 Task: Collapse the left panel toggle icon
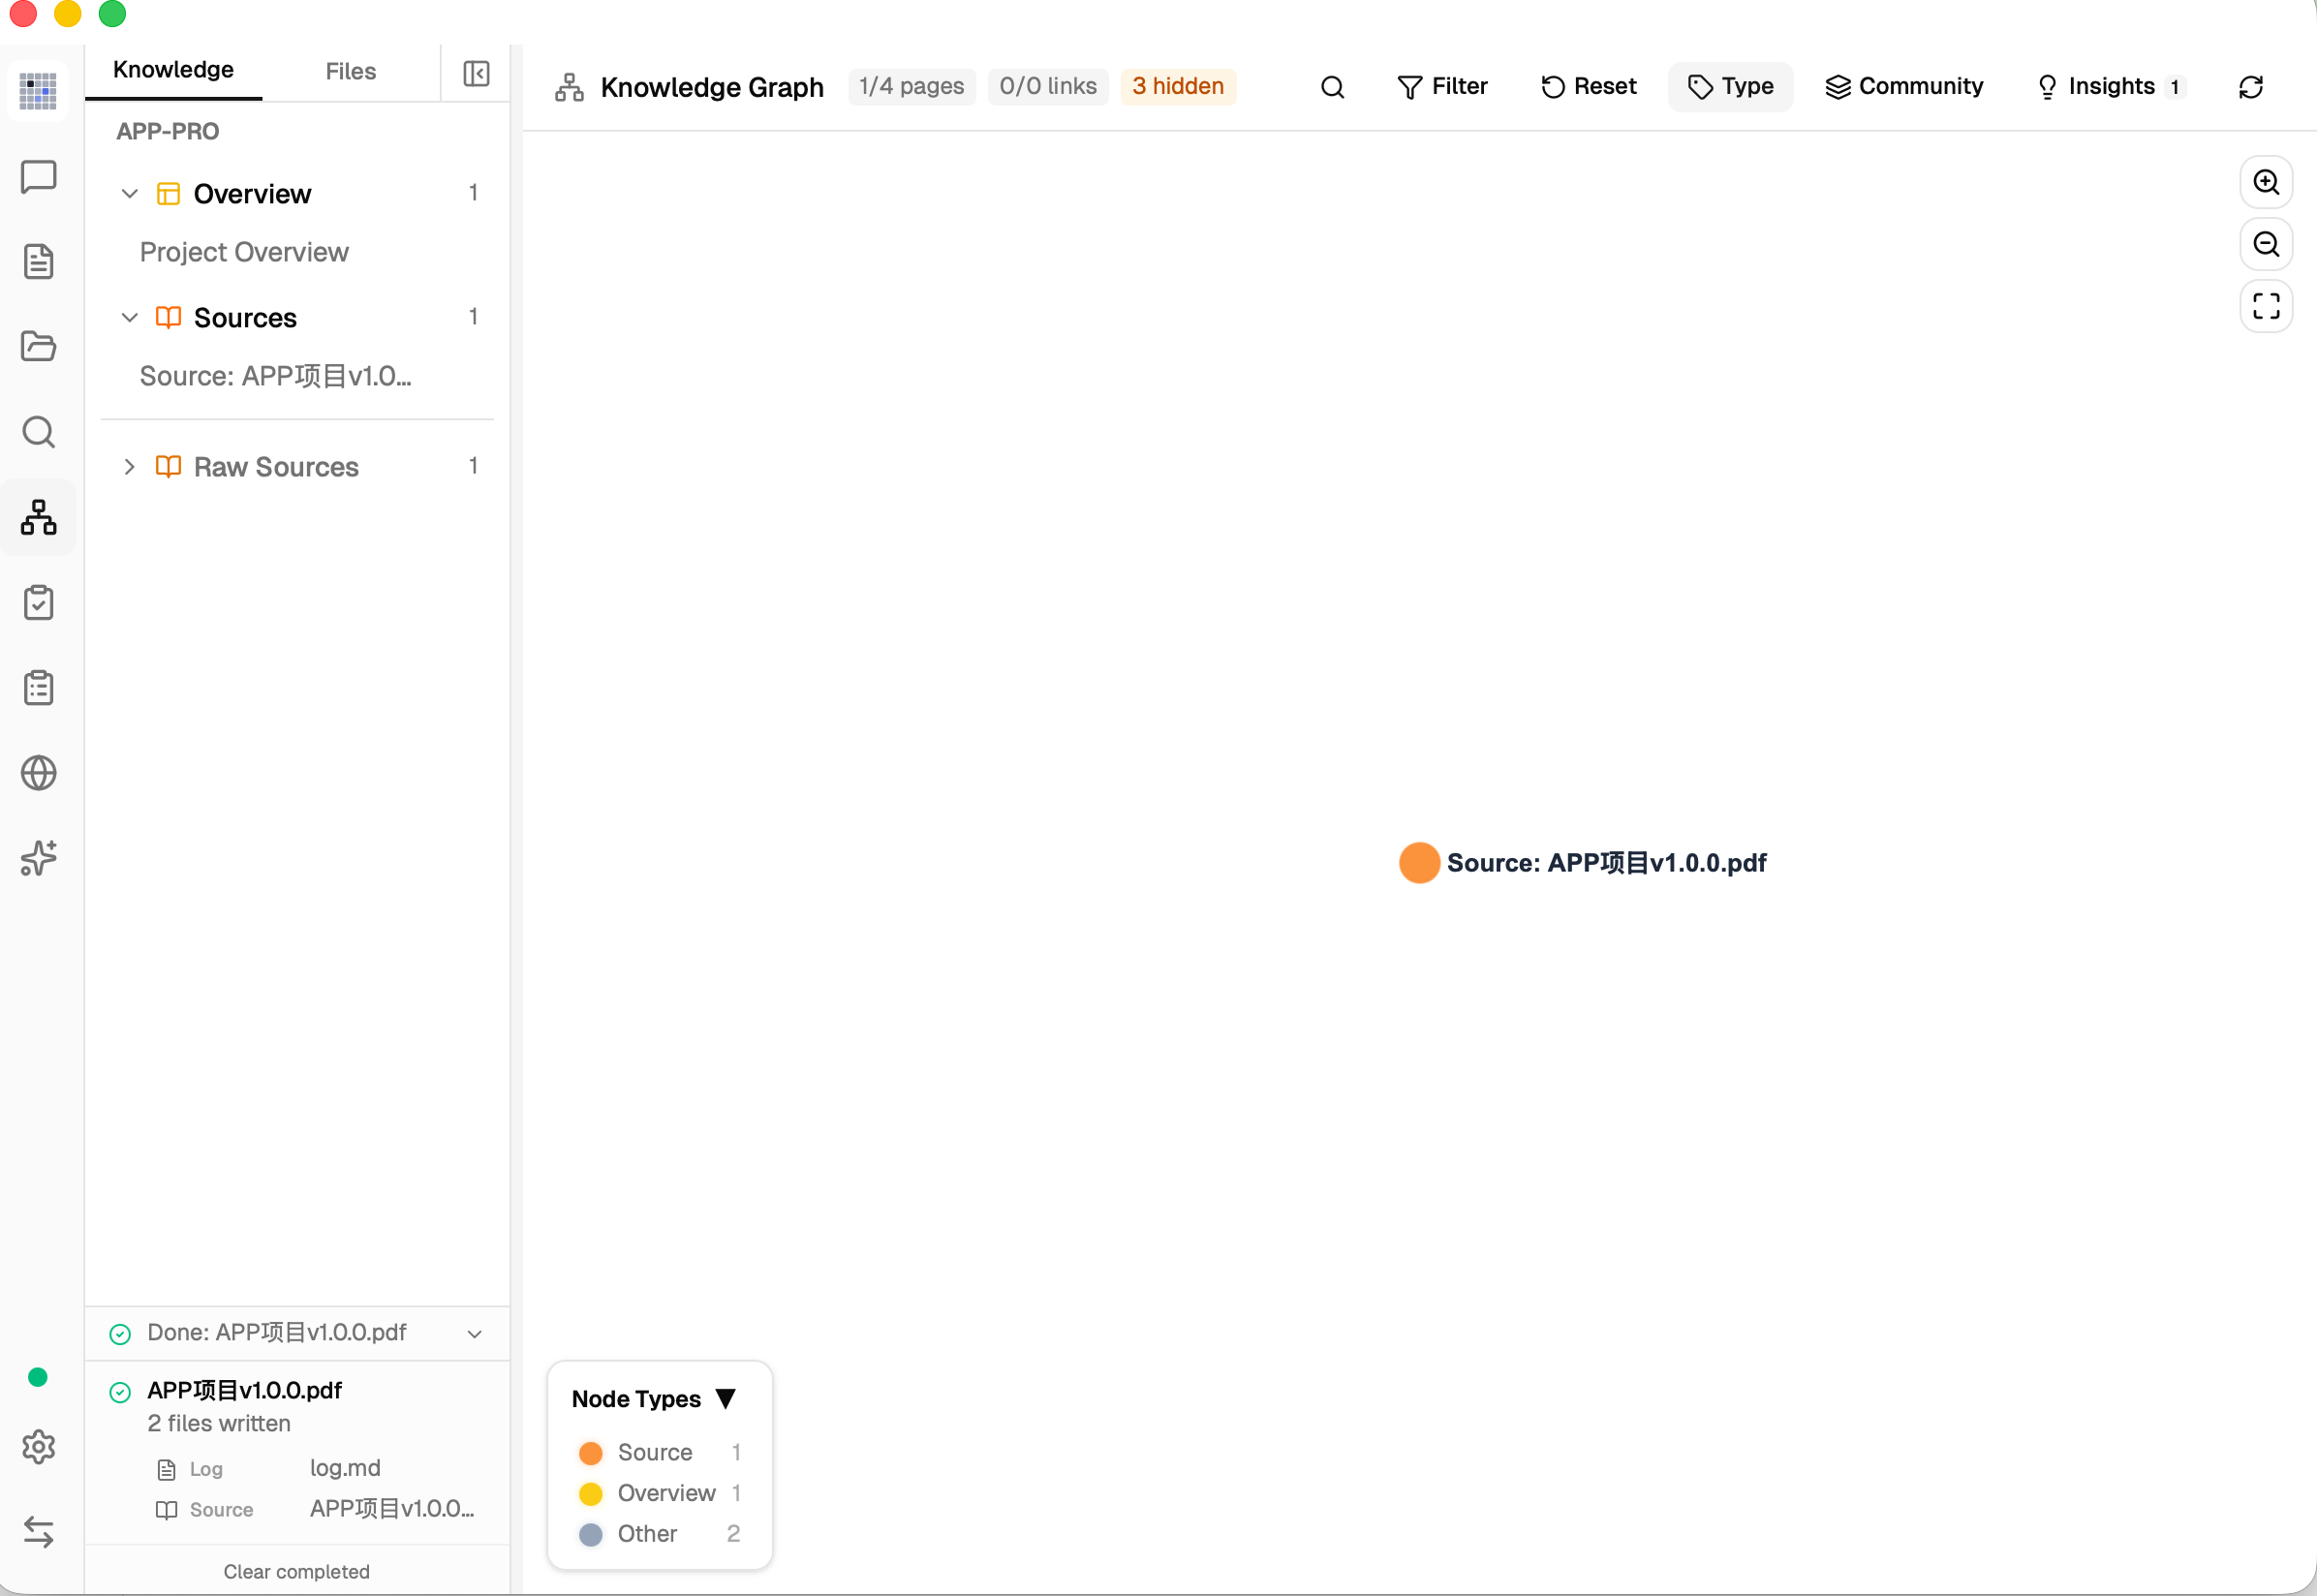(x=476, y=73)
